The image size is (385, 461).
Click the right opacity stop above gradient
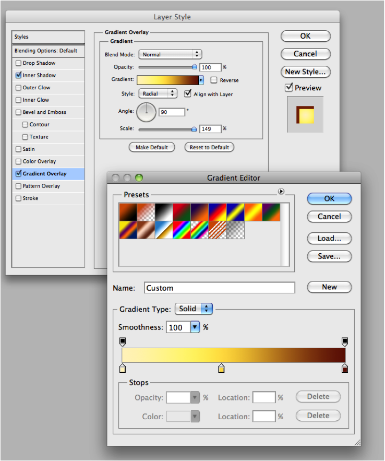click(344, 341)
